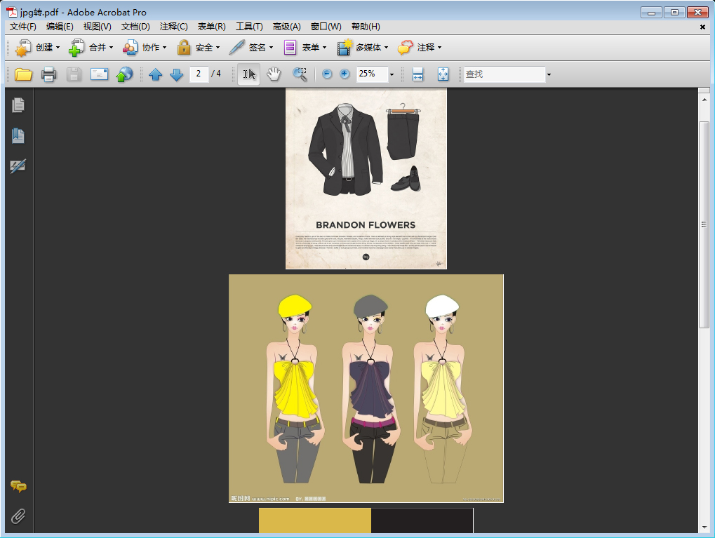Open the View (视图) menu
Viewport: 715px width, 538px height.
(x=97, y=27)
